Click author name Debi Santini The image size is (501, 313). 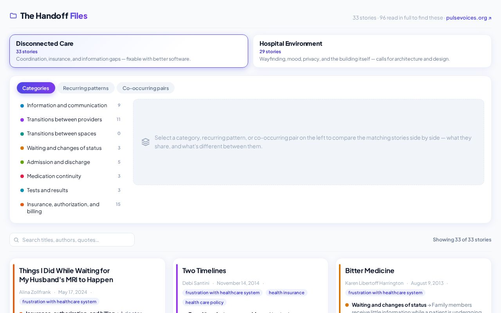196,283
